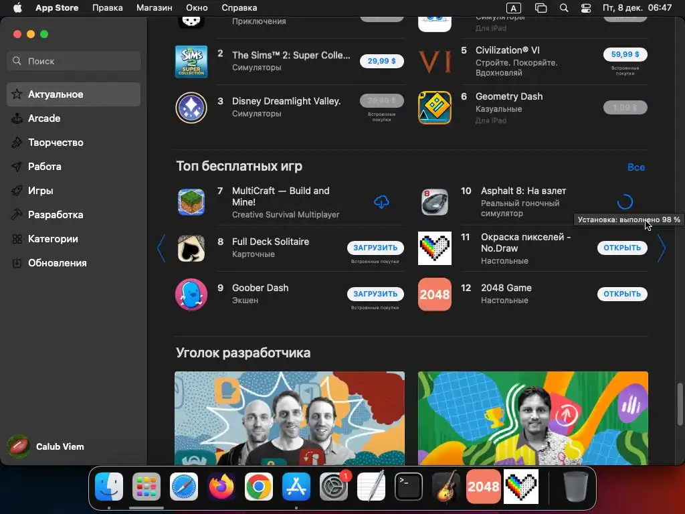Select Категории in sidebar

pyautogui.click(x=74, y=239)
